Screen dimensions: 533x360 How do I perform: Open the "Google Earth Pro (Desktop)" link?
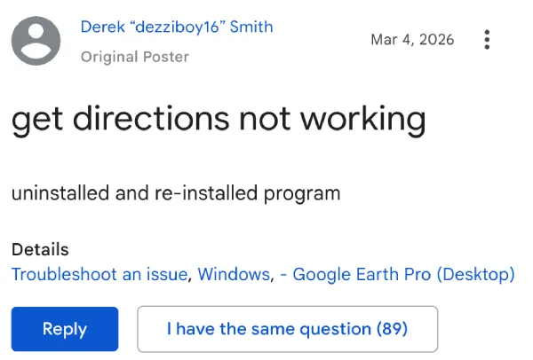coord(403,274)
